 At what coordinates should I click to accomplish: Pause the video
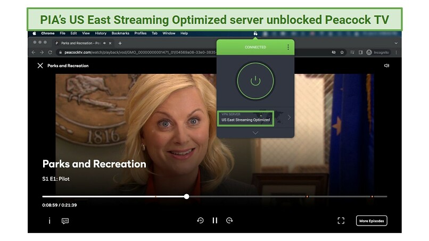click(x=215, y=220)
